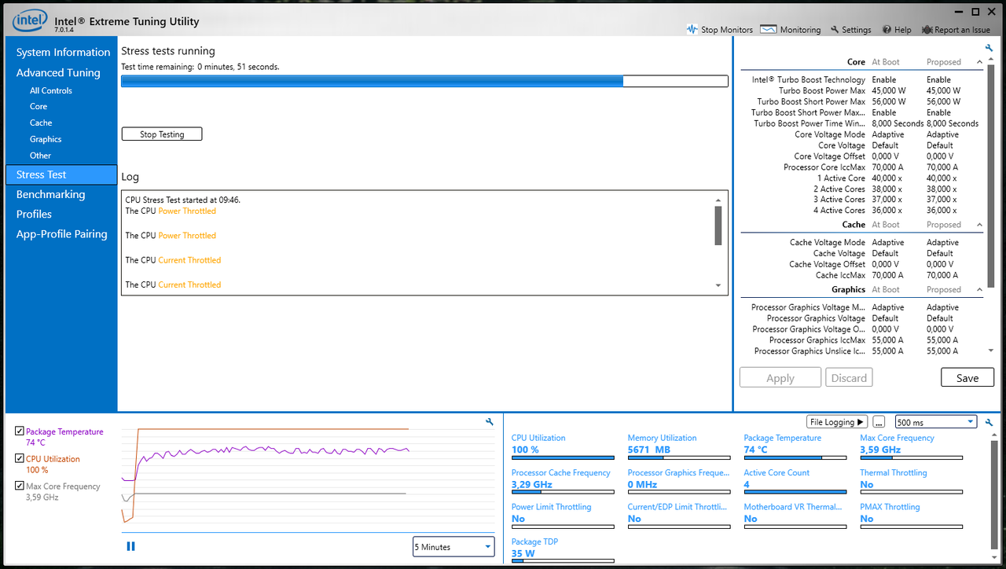This screenshot has height=569, width=1006.
Task: Click the Stop Monitors waveform icon
Action: tap(692, 29)
